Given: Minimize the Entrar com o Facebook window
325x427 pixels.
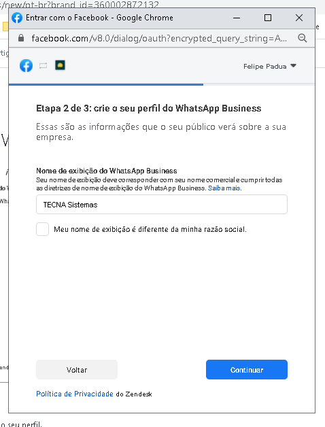Looking at the screenshot, I should [237, 18].
